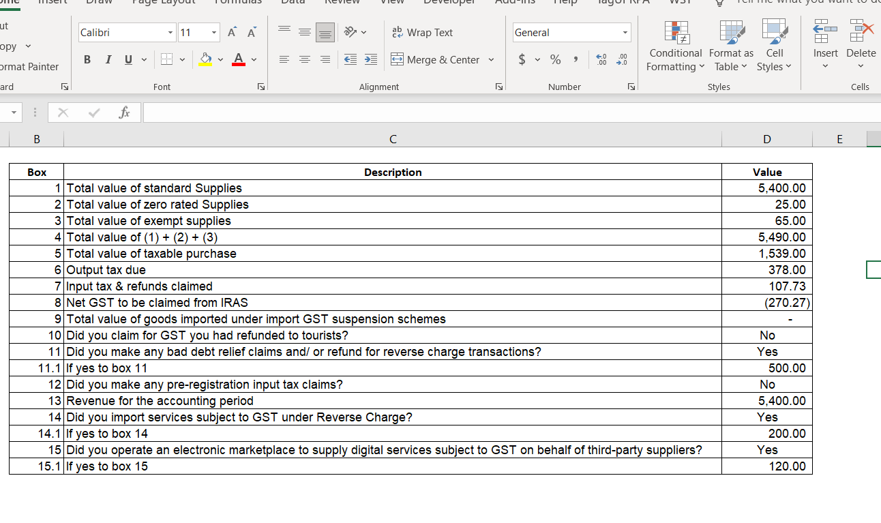Apply the red font color
This screenshot has width=881, height=523.
click(239, 60)
